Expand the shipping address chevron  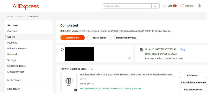[x=129, y=58]
